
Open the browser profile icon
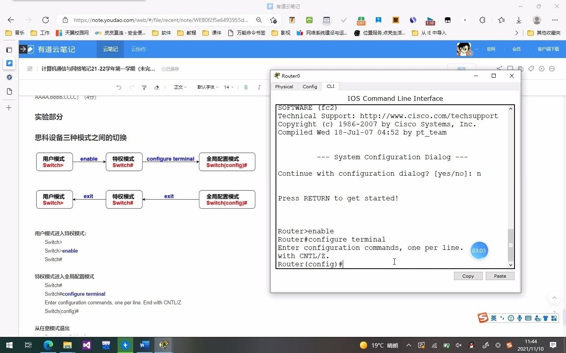click(537, 20)
